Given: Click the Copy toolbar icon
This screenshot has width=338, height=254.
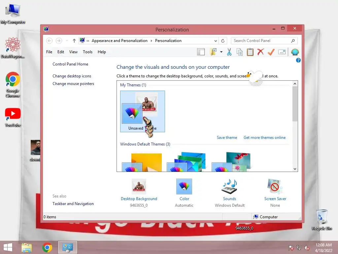Looking at the screenshot, I should pos(240,52).
